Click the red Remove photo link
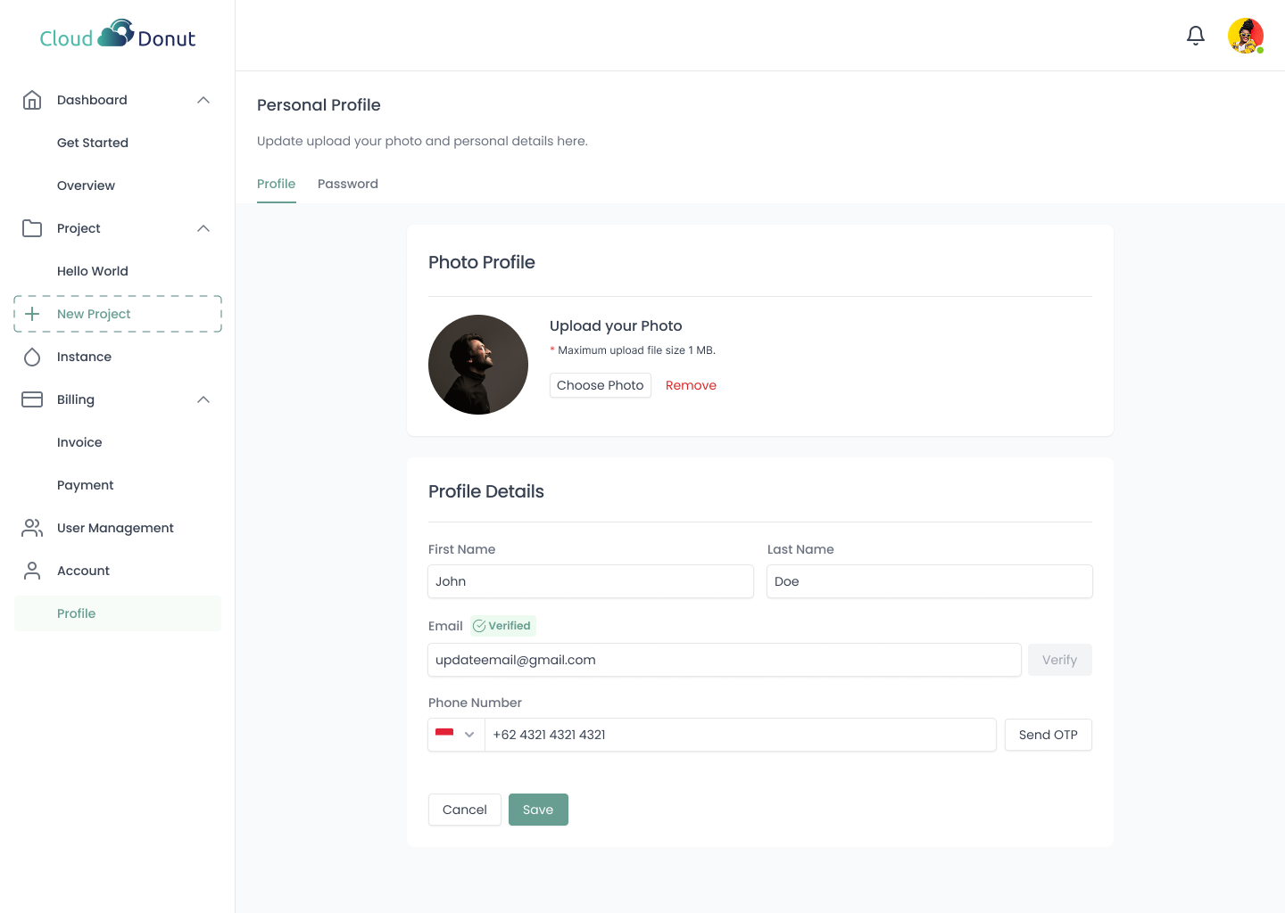Viewport: 1285px width, 913px height. tap(691, 385)
